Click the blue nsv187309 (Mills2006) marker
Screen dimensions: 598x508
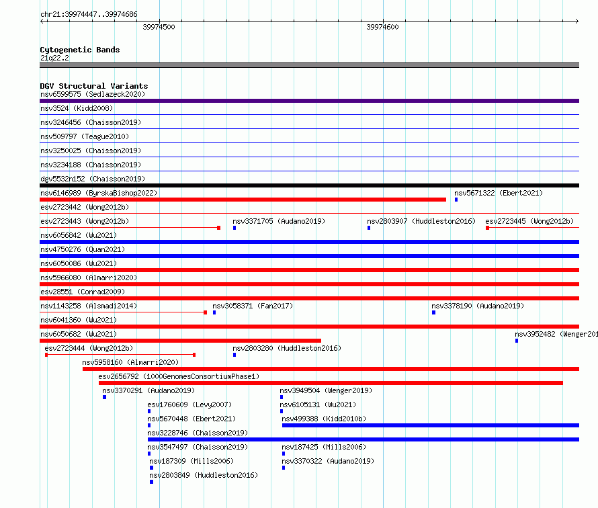pos(151,468)
